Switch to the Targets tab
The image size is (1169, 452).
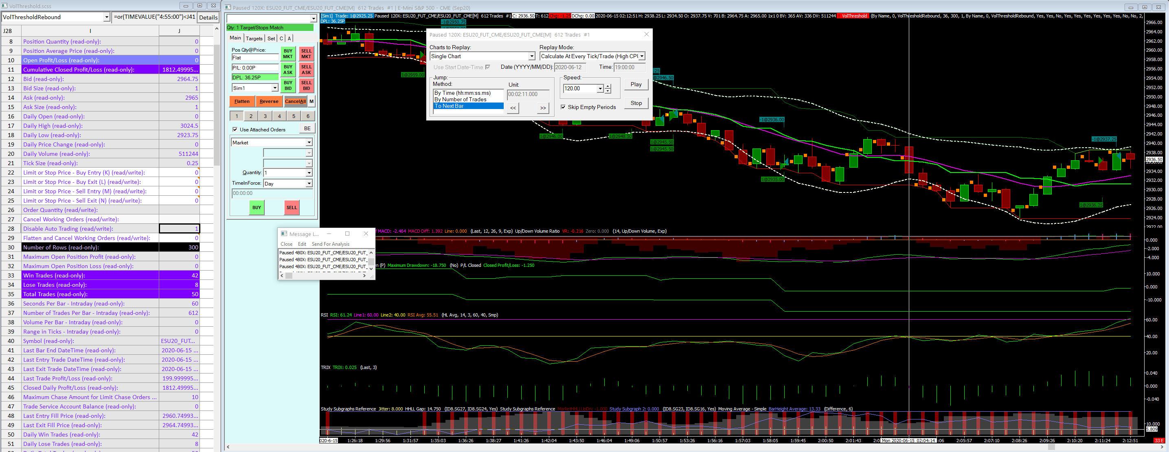[254, 39]
